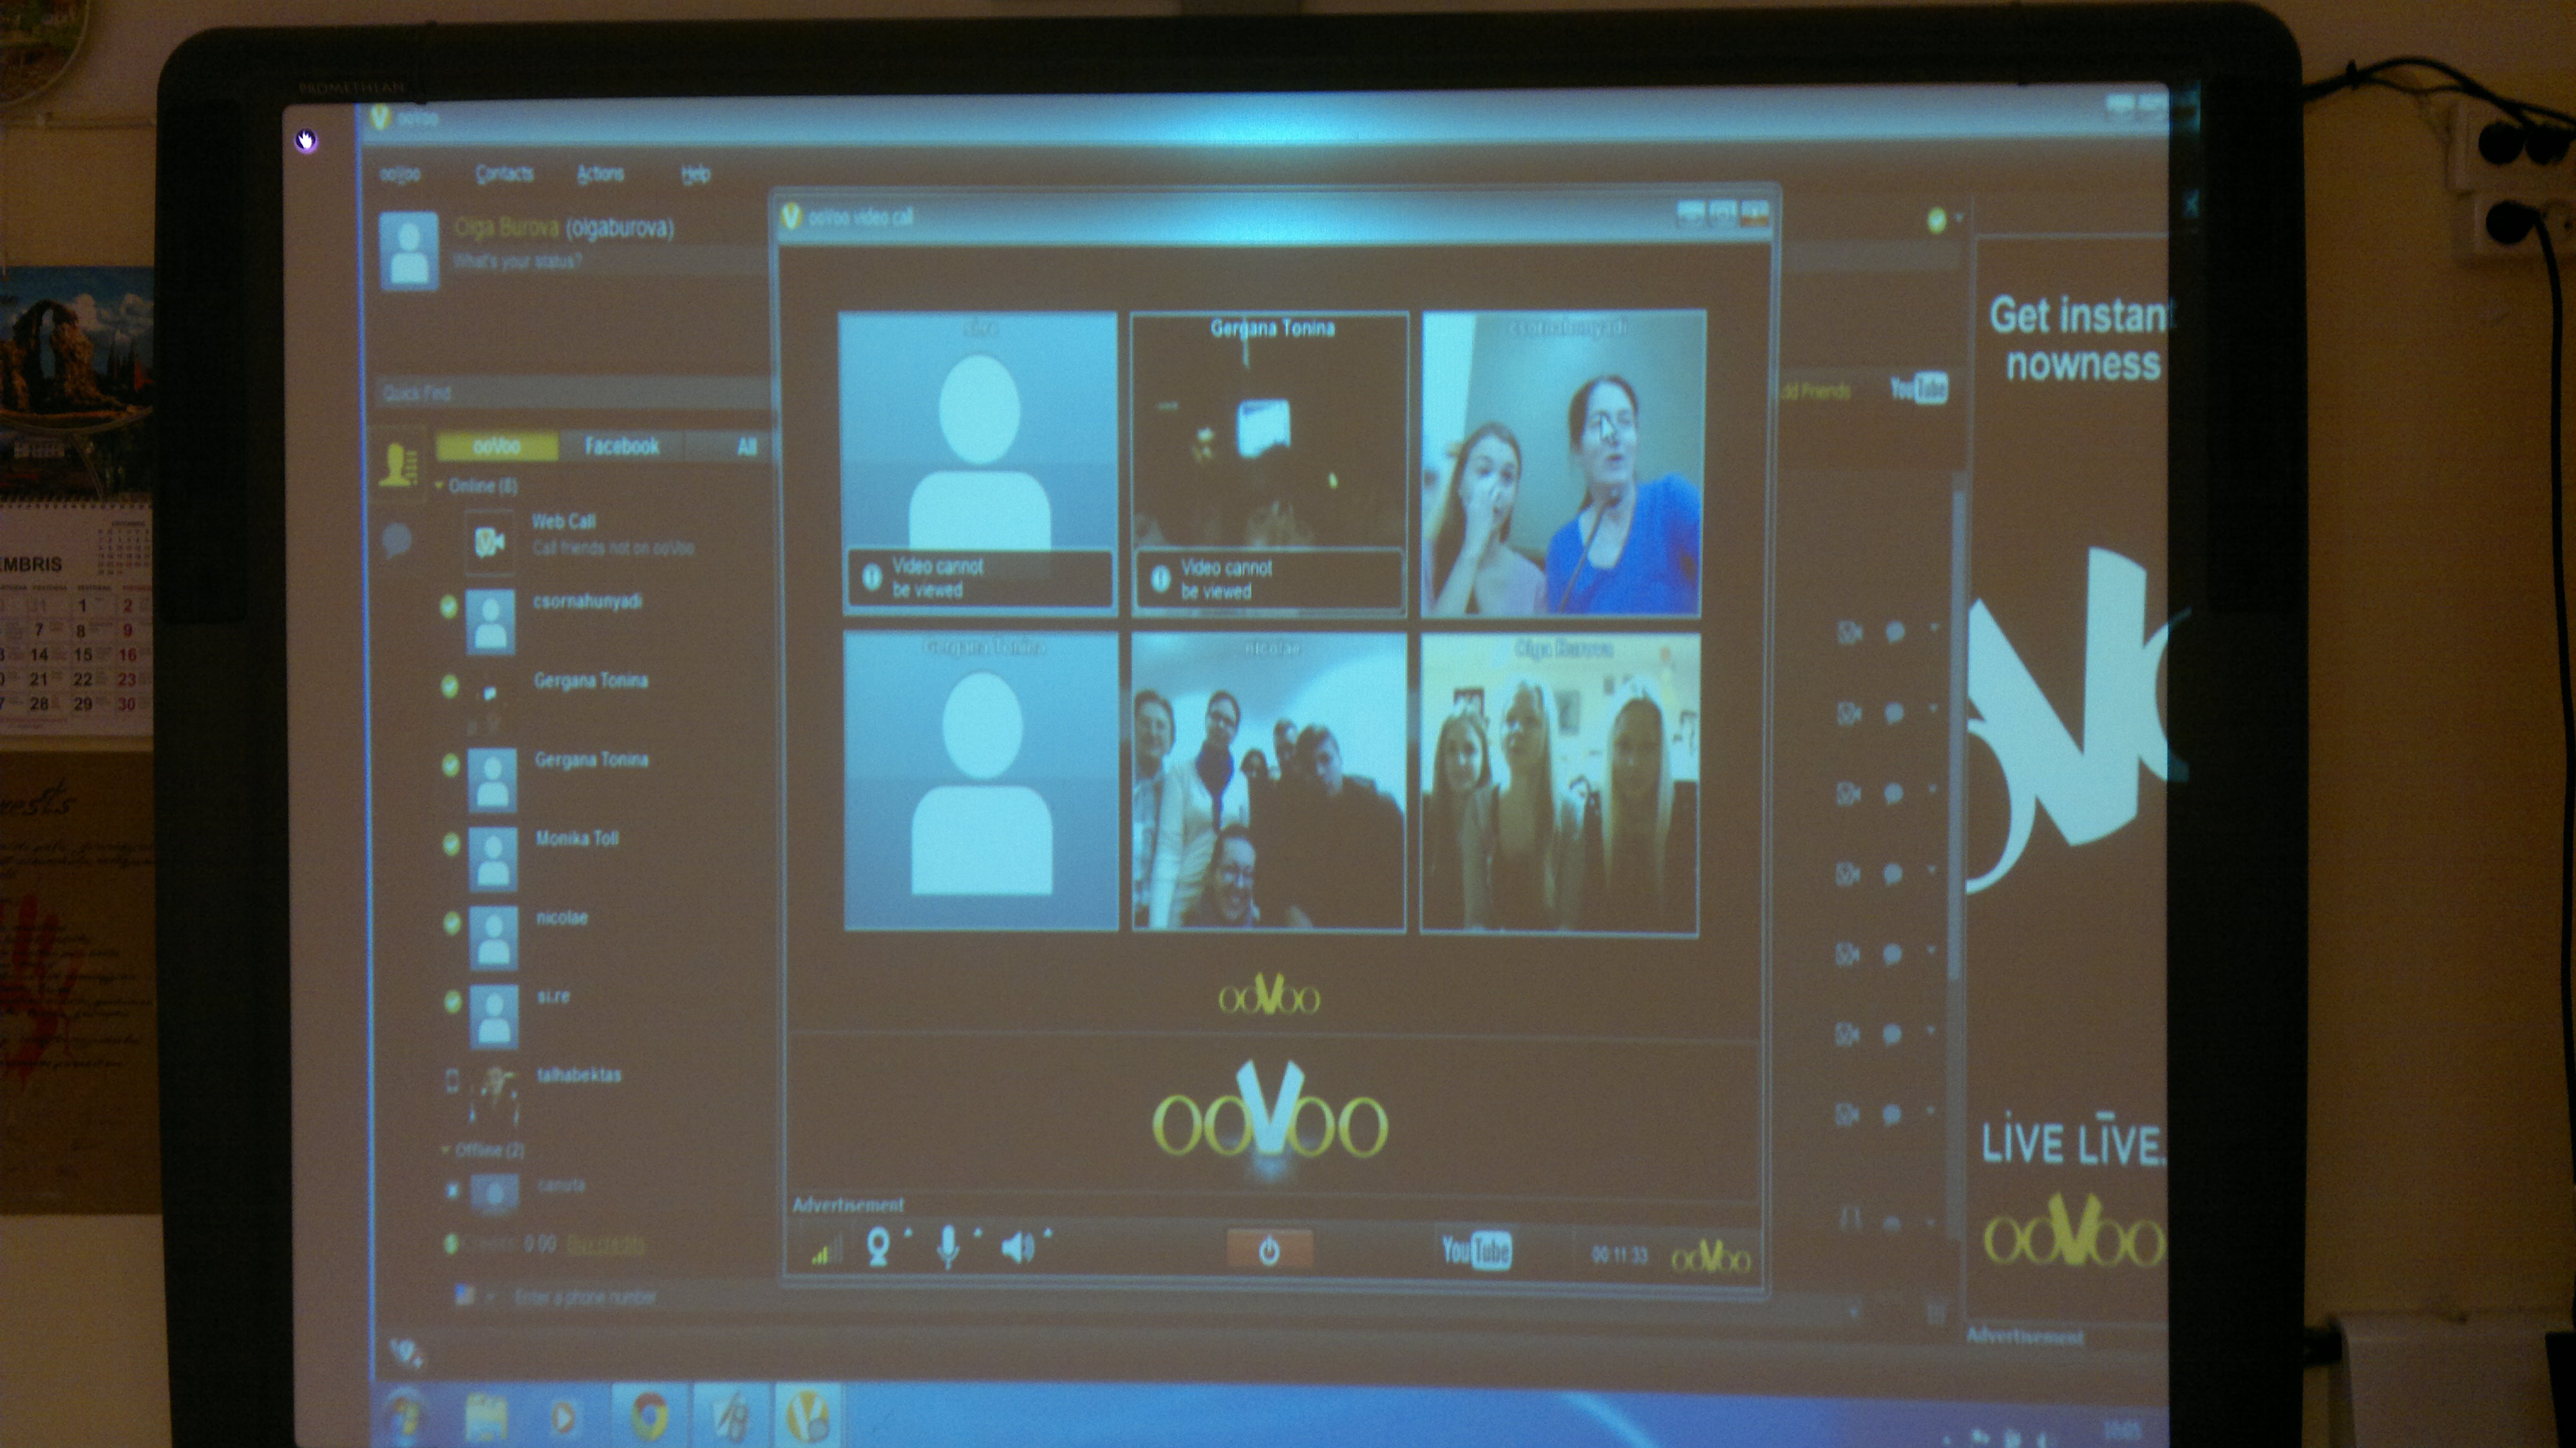This screenshot has width=2576, height=1448.
Task: Open the chat bubble sidebar icon
Action: click(397, 542)
